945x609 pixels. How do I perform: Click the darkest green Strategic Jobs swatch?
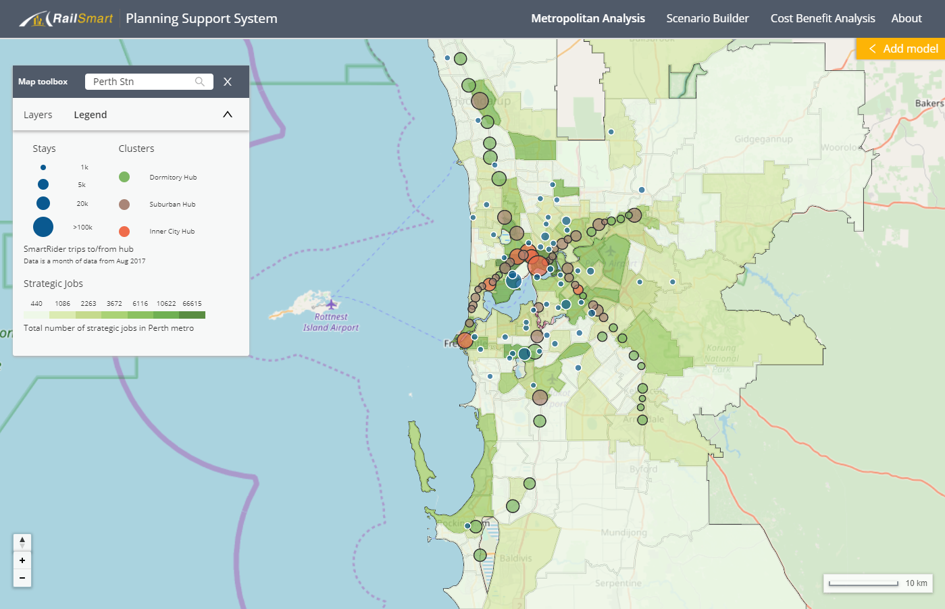(x=193, y=315)
